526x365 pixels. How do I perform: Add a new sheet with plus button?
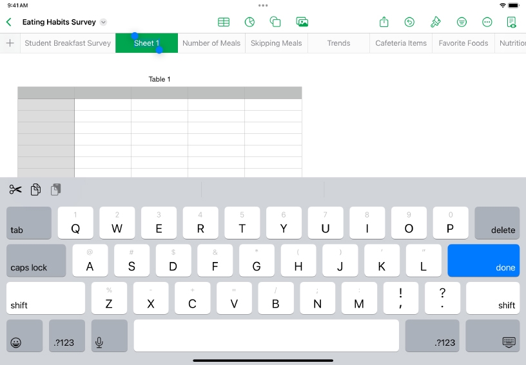click(10, 43)
